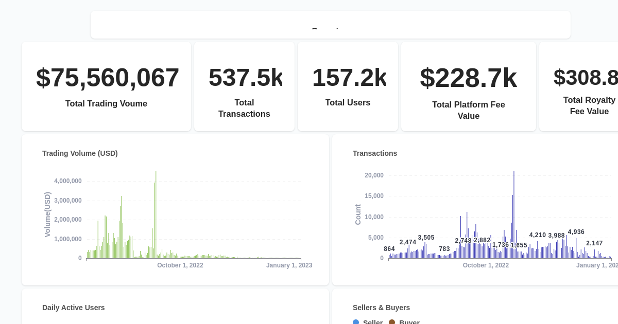Screen dimensions: 618x324
Task: Open the Total Users summary card
Action: (x=348, y=86)
